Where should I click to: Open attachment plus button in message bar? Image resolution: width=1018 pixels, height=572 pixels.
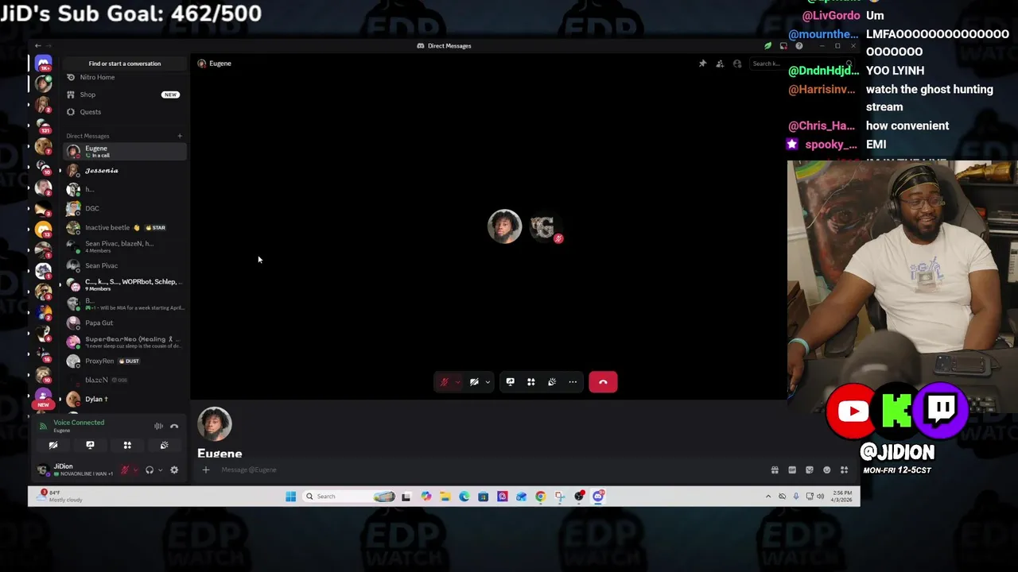pyautogui.click(x=206, y=470)
